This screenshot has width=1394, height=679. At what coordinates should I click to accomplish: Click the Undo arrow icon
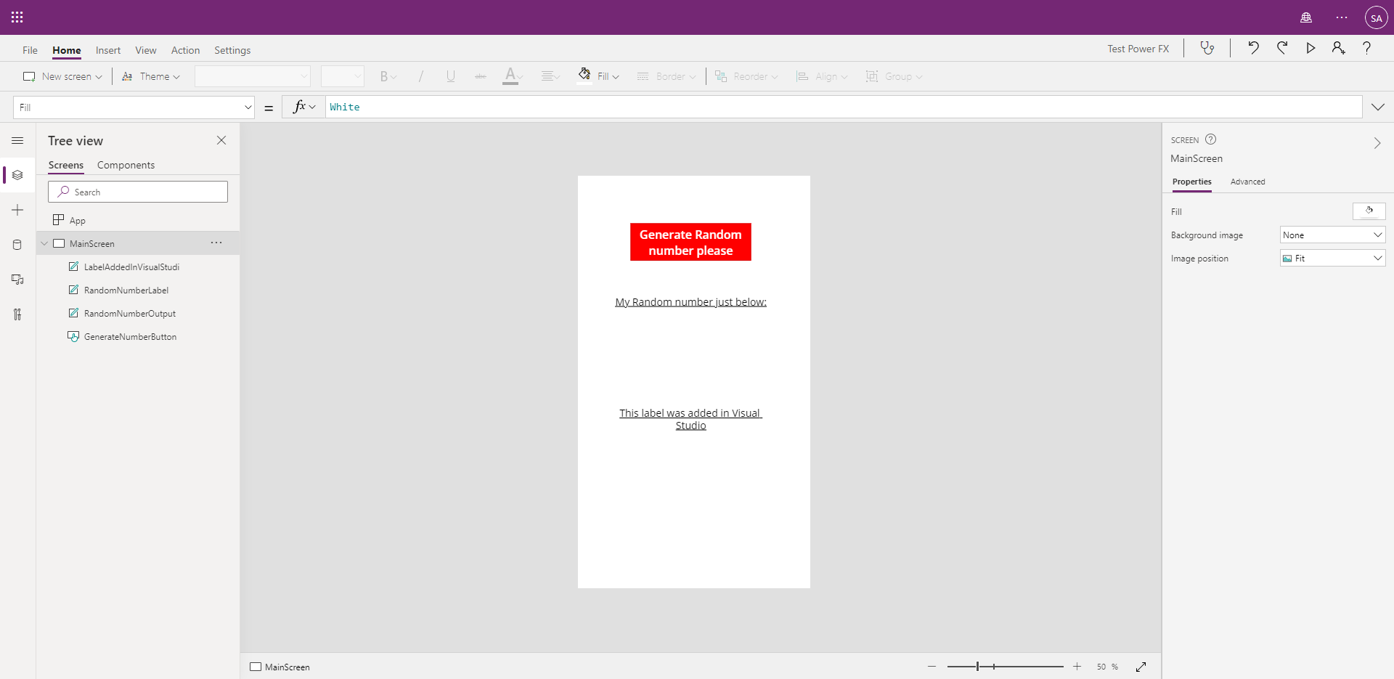click(1253, 48)
